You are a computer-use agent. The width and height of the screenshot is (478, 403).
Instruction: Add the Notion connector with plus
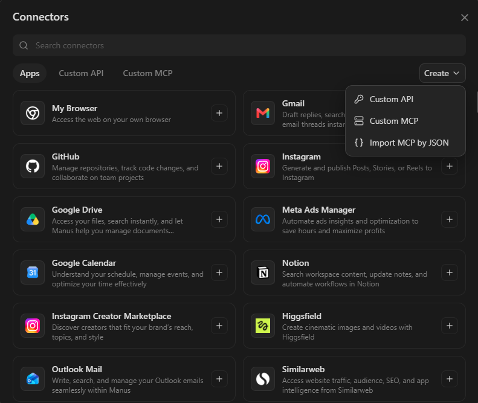[x=450, y=272]
